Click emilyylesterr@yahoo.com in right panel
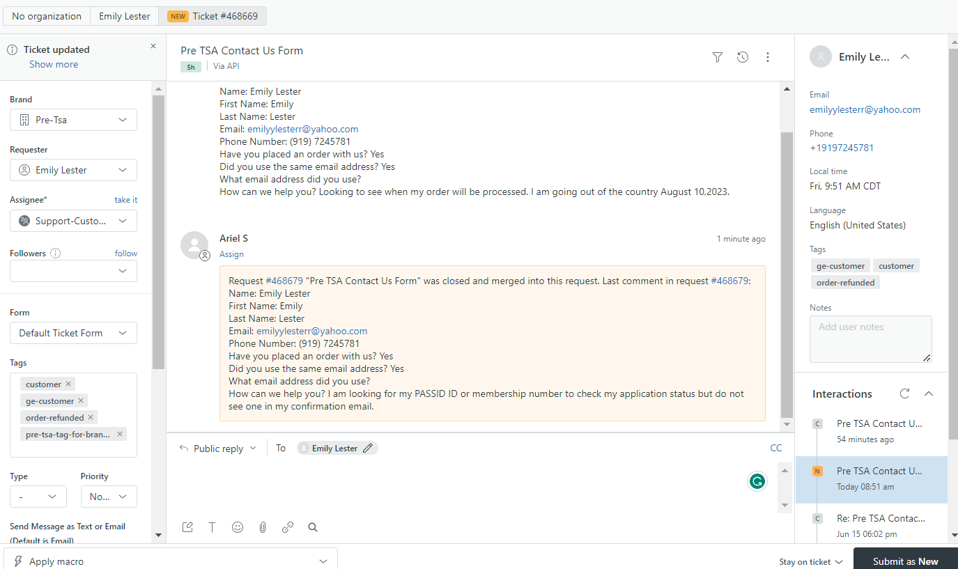958x569 pixels. click(x=865, y=109)
